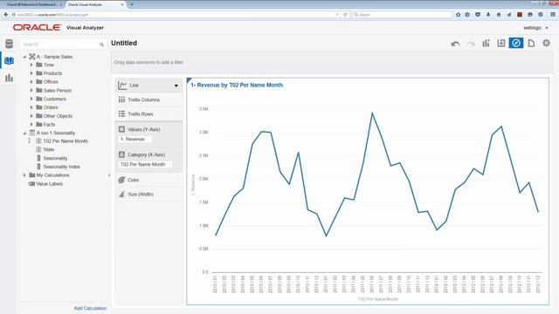This screenshot has height=314, width=559.
Task: Click the 1- Revenue chip in Values
Action: pos(135,140)
